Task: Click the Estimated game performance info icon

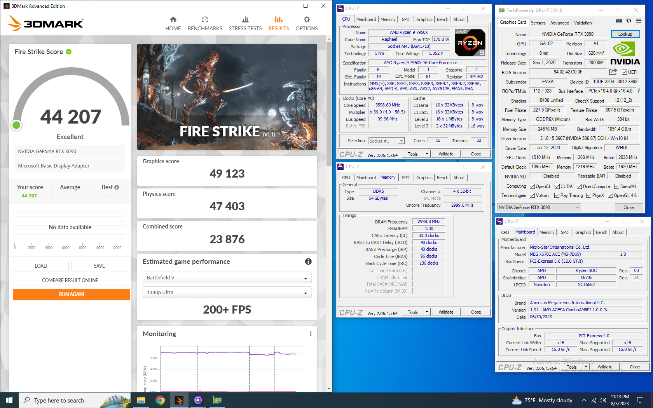Action: tap(308, 262)
